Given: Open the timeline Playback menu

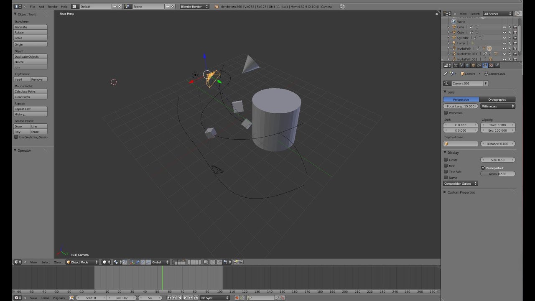Looking at the screenshot, I should tap(59, 298).
